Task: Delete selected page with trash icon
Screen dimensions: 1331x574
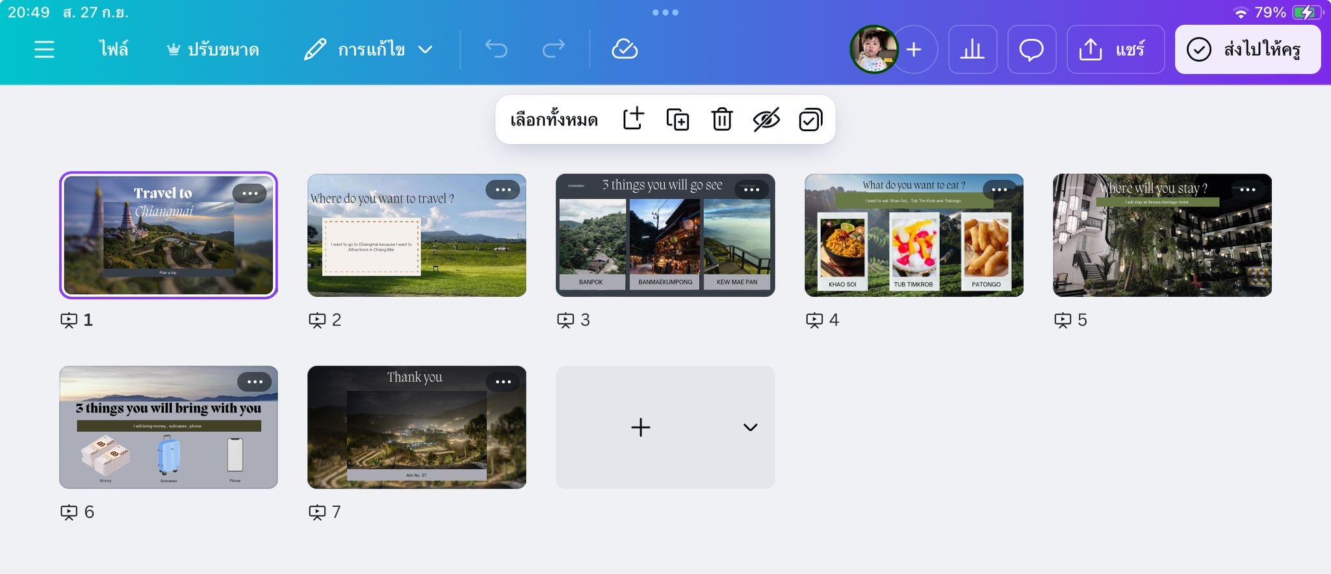Action: 721,119
